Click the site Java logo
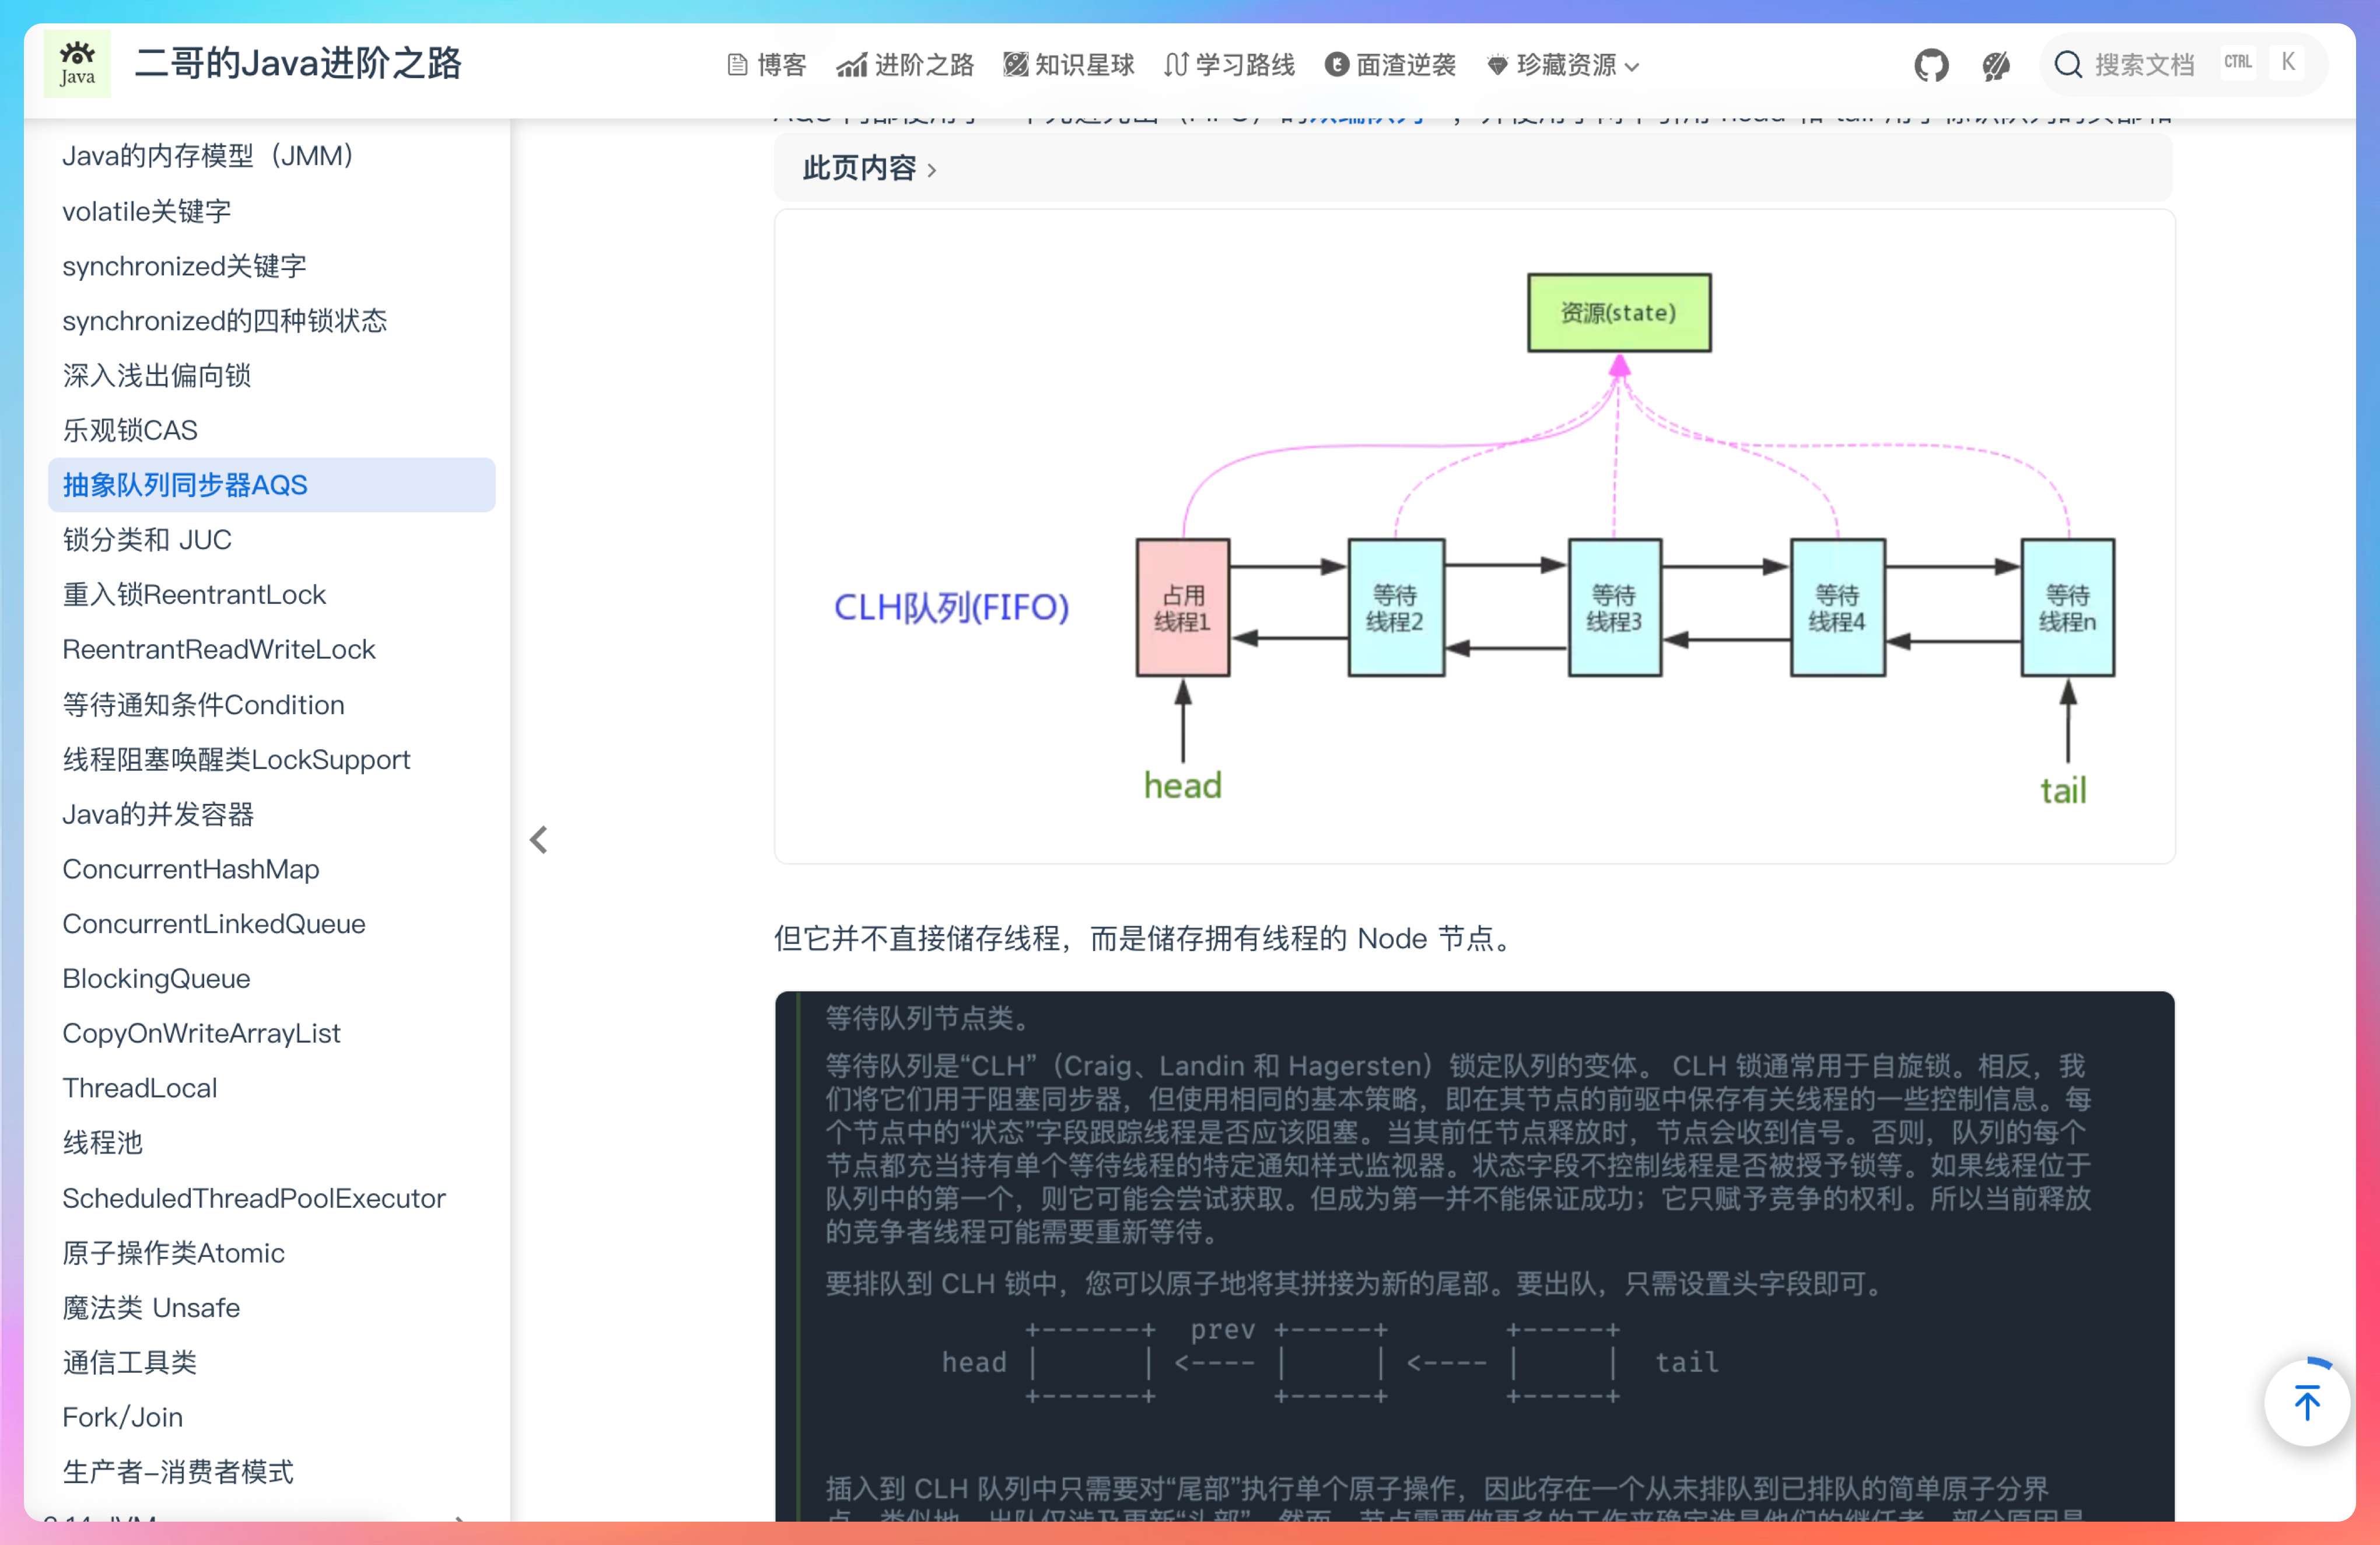2380x1545 pixels. pyautogui.click(x=77, y=64)
